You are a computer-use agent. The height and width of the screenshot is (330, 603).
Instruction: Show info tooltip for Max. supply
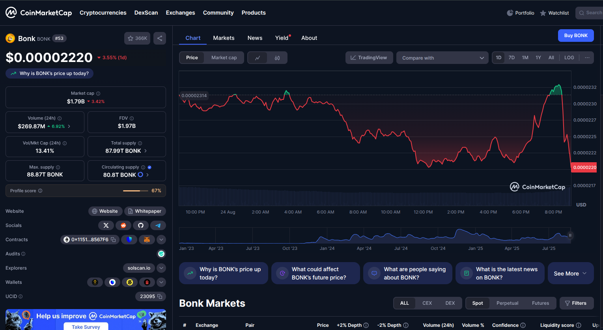coord(58,167)
